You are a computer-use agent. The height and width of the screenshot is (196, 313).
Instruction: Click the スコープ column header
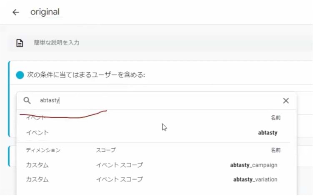coord(106,150)
